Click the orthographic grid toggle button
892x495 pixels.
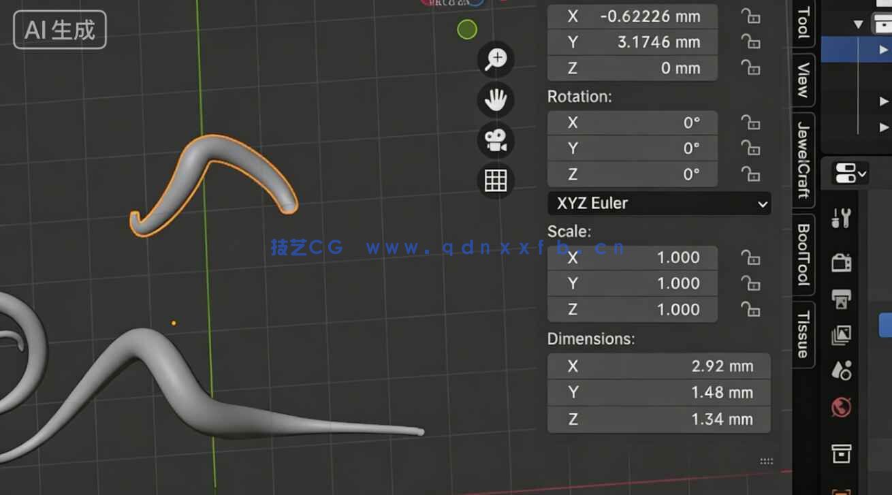pyautogui.click(x=495, y=181)
